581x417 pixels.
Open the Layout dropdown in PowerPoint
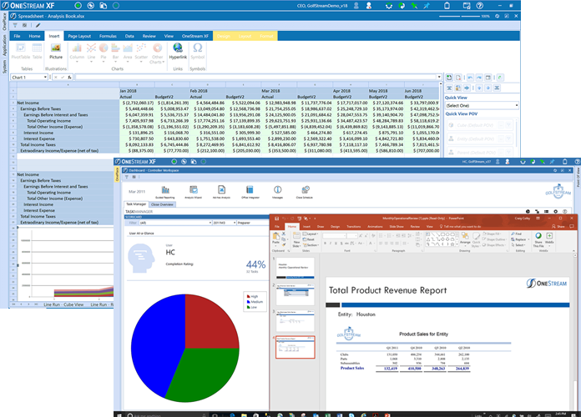click(x=310, y=234)
